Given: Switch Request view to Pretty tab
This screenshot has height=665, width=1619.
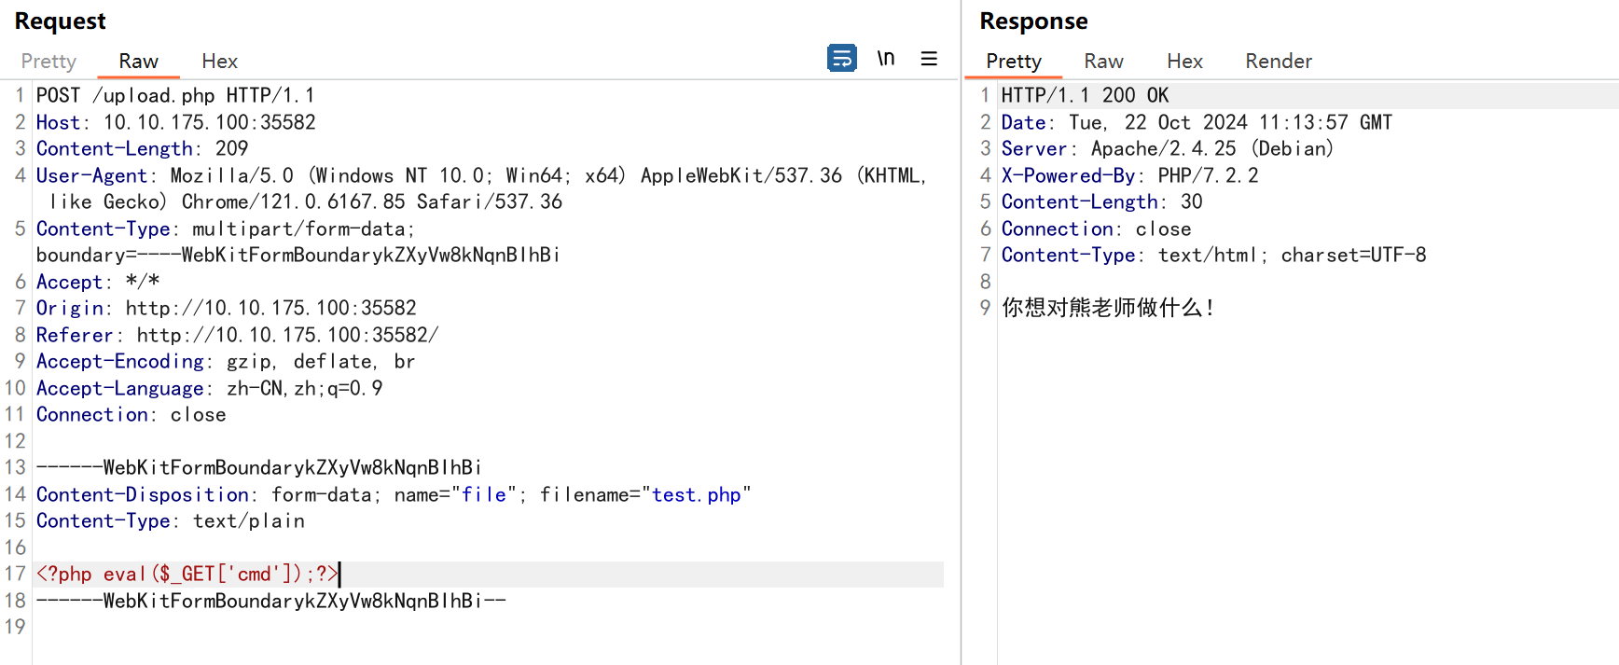Looking at the screenshot, I should [x=48, y=62].
